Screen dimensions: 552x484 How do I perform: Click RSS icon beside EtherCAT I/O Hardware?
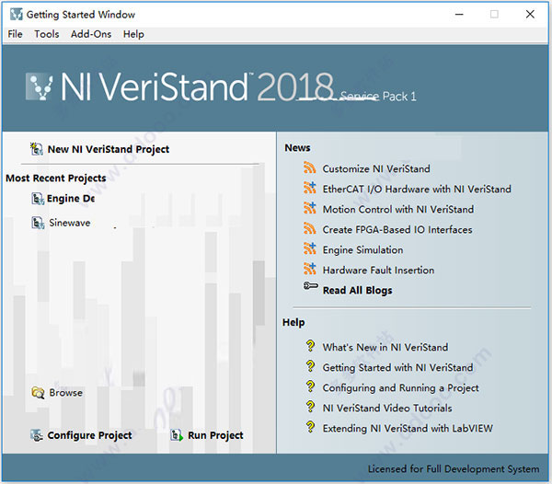(309, 188)
